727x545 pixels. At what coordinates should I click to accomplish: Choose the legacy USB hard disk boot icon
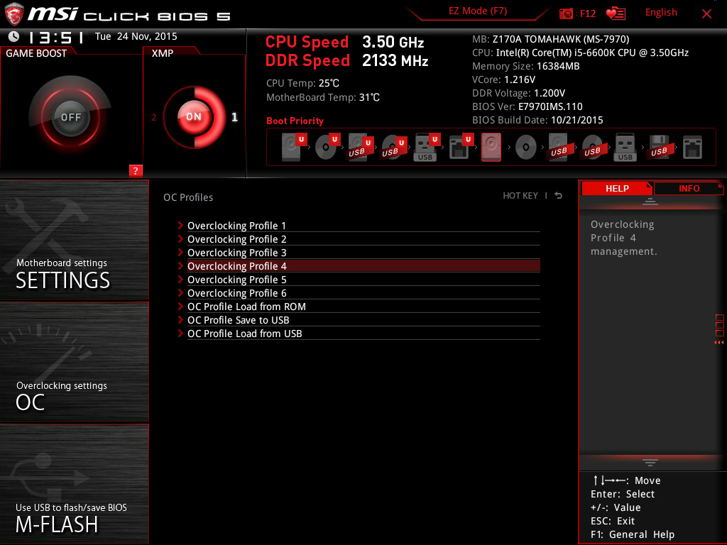[x=559, y=148]
